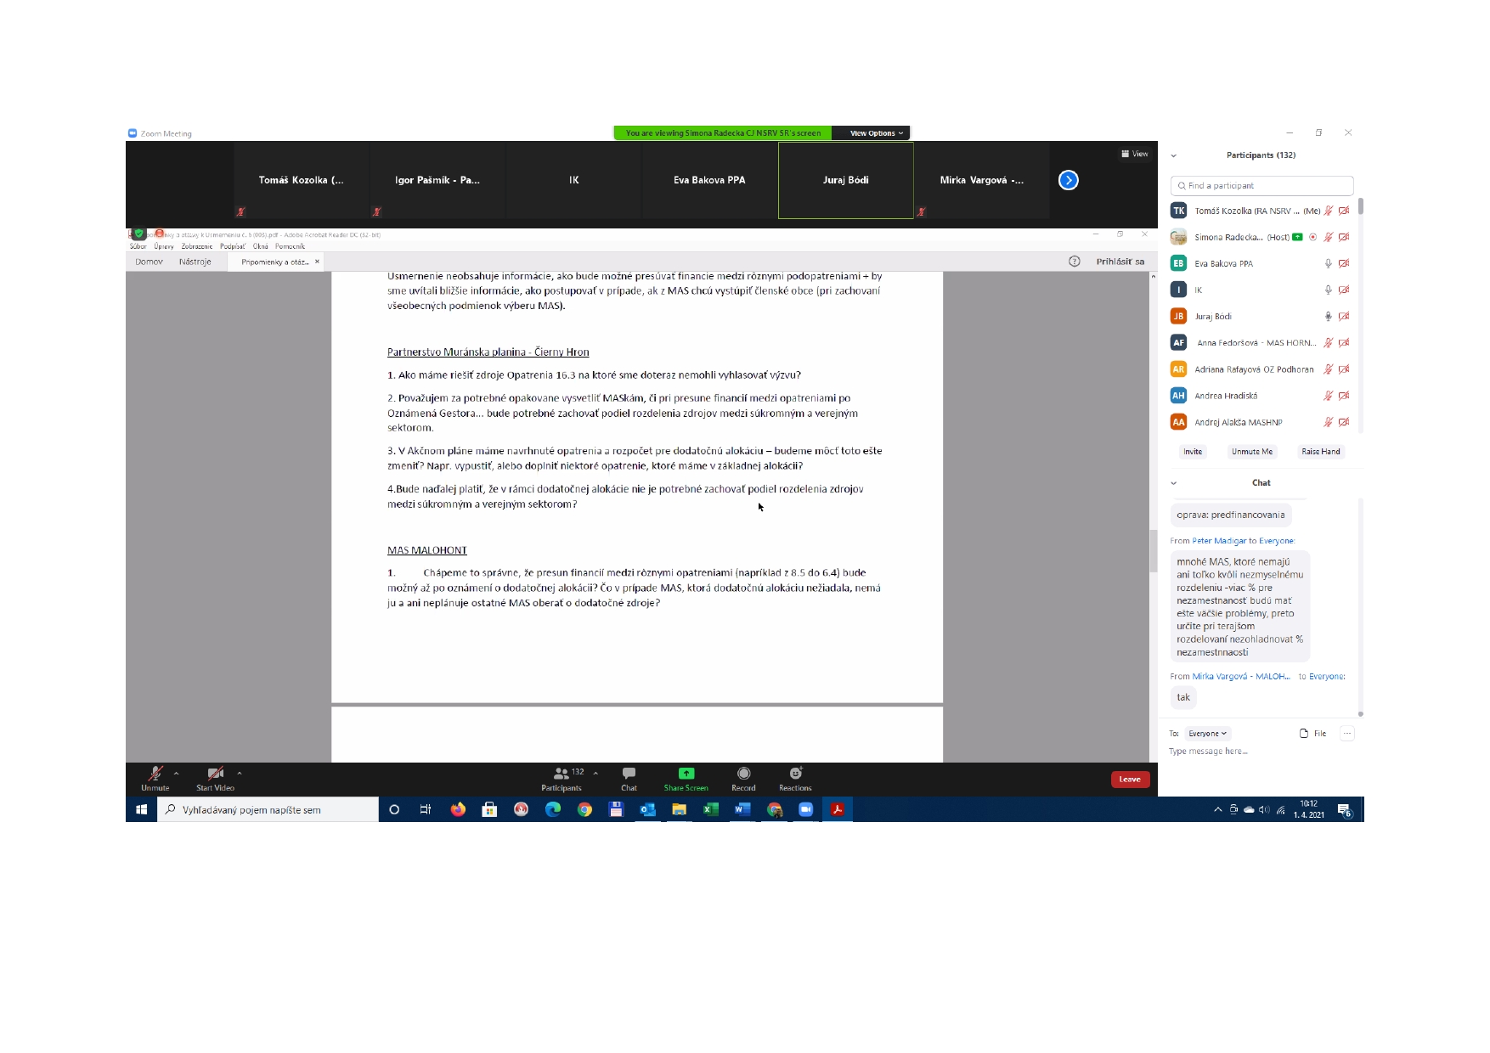Click Adriana Rafayová's muted mic icon
Image resolution: width=1490 pixels, height=1053 pixels.
1329,369
